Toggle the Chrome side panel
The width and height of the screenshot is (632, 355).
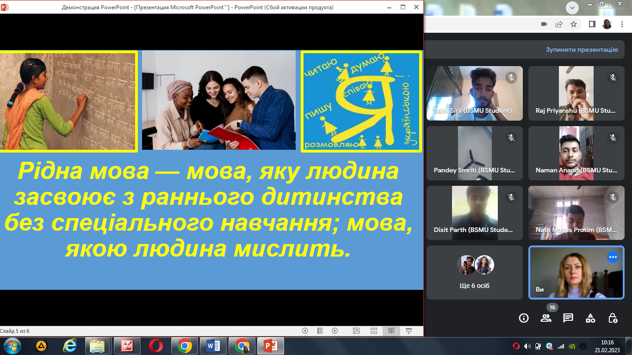coord(592,24)
